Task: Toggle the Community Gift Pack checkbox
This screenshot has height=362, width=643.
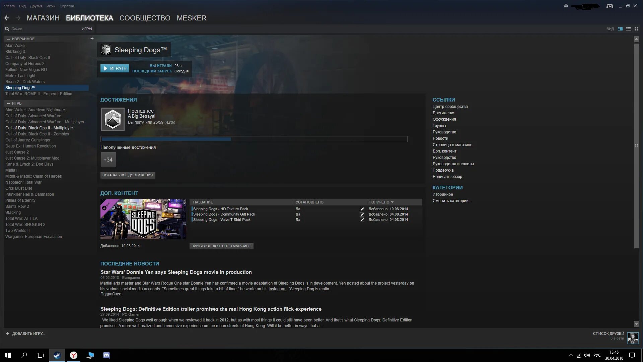Action: 362,215
